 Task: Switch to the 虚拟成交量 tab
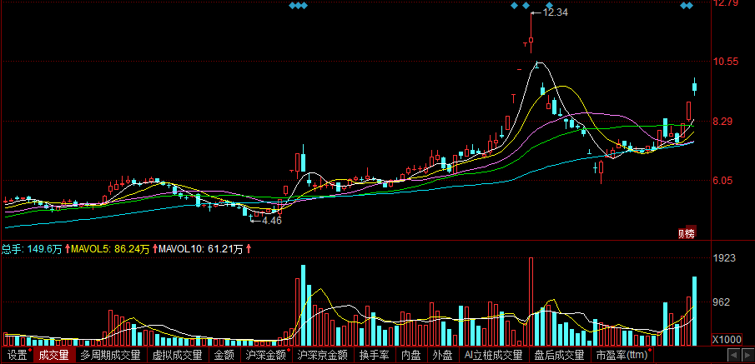tap(177, 356)
